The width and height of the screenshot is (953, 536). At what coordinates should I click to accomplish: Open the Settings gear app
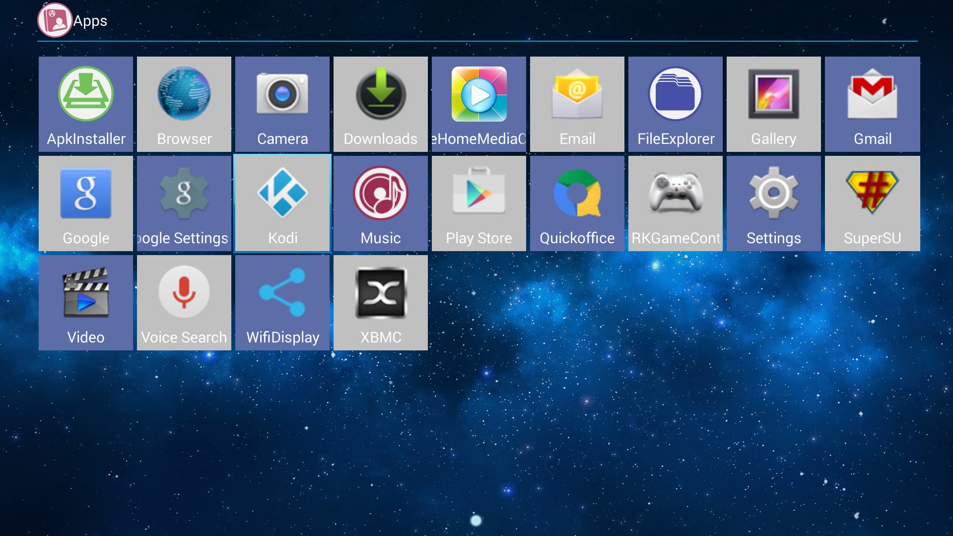pos(774,203)
